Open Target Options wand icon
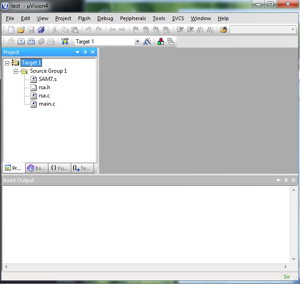The image size is (300, 284). (x=147, y=42)
